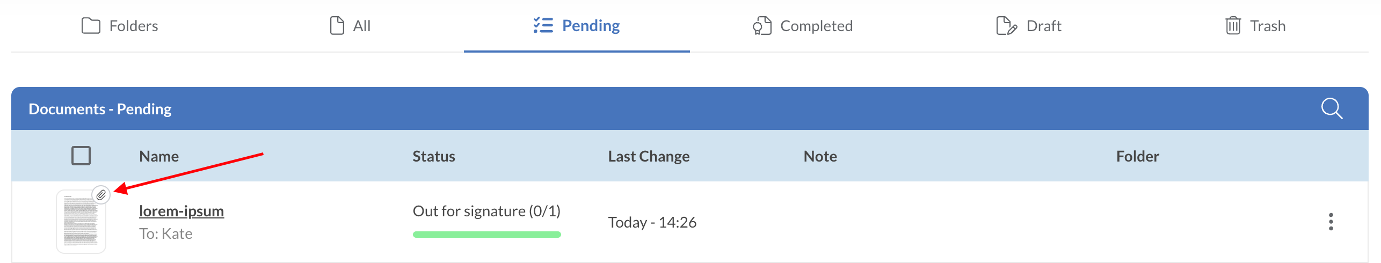
Task: Open the three-dot menu for lorem-ipsum
Action: point(1331,222)
